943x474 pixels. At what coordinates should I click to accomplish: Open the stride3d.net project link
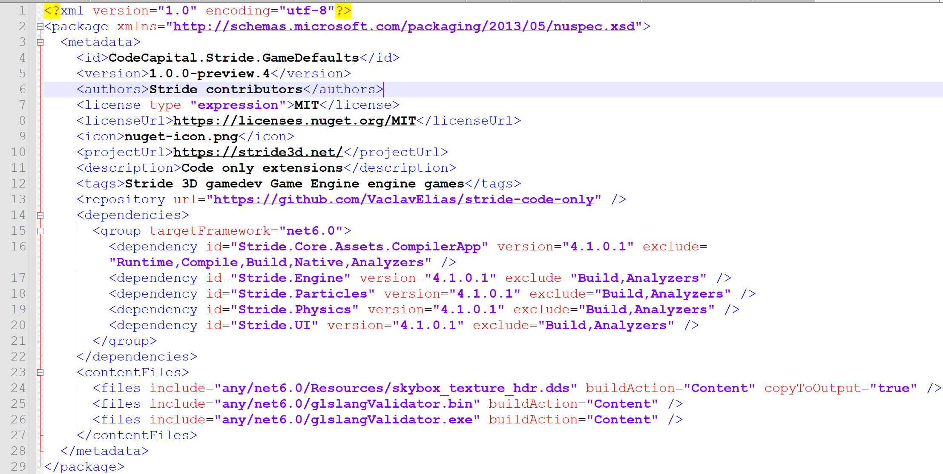(257, 152)
